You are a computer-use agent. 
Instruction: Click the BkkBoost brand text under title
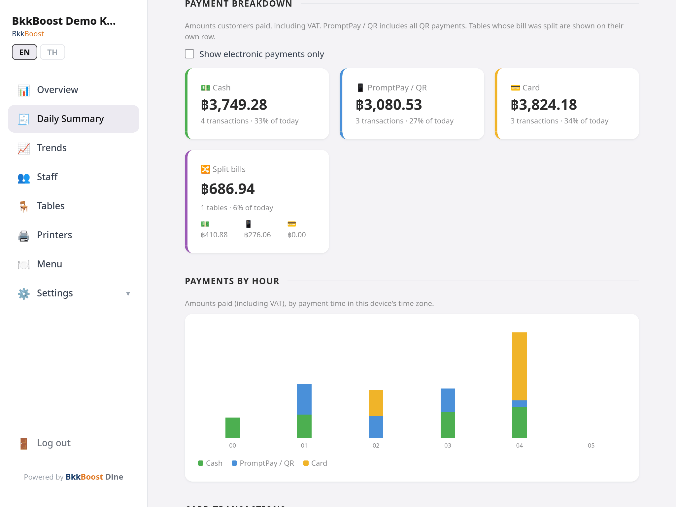[28, 34]
